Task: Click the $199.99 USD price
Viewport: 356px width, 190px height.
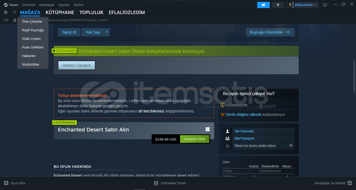Action: (166, 139)
